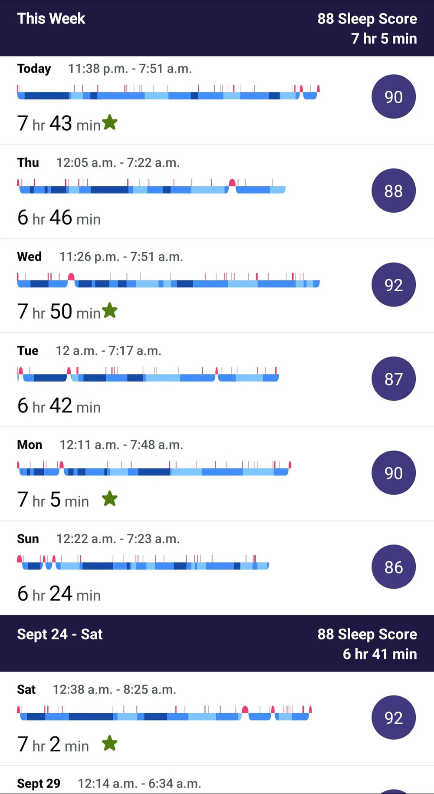Tap Sunday's sleep score 86 badge
This screenshot has height=794, width=434.
point(393,567)
